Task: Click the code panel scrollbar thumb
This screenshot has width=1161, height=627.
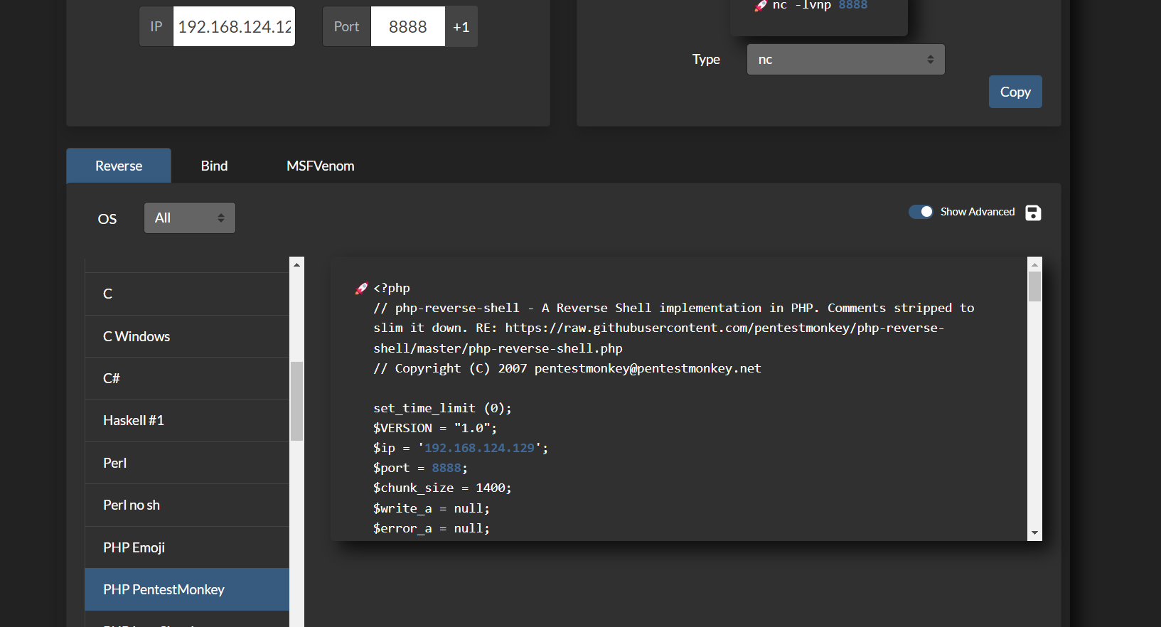Action: (1034, 286)
